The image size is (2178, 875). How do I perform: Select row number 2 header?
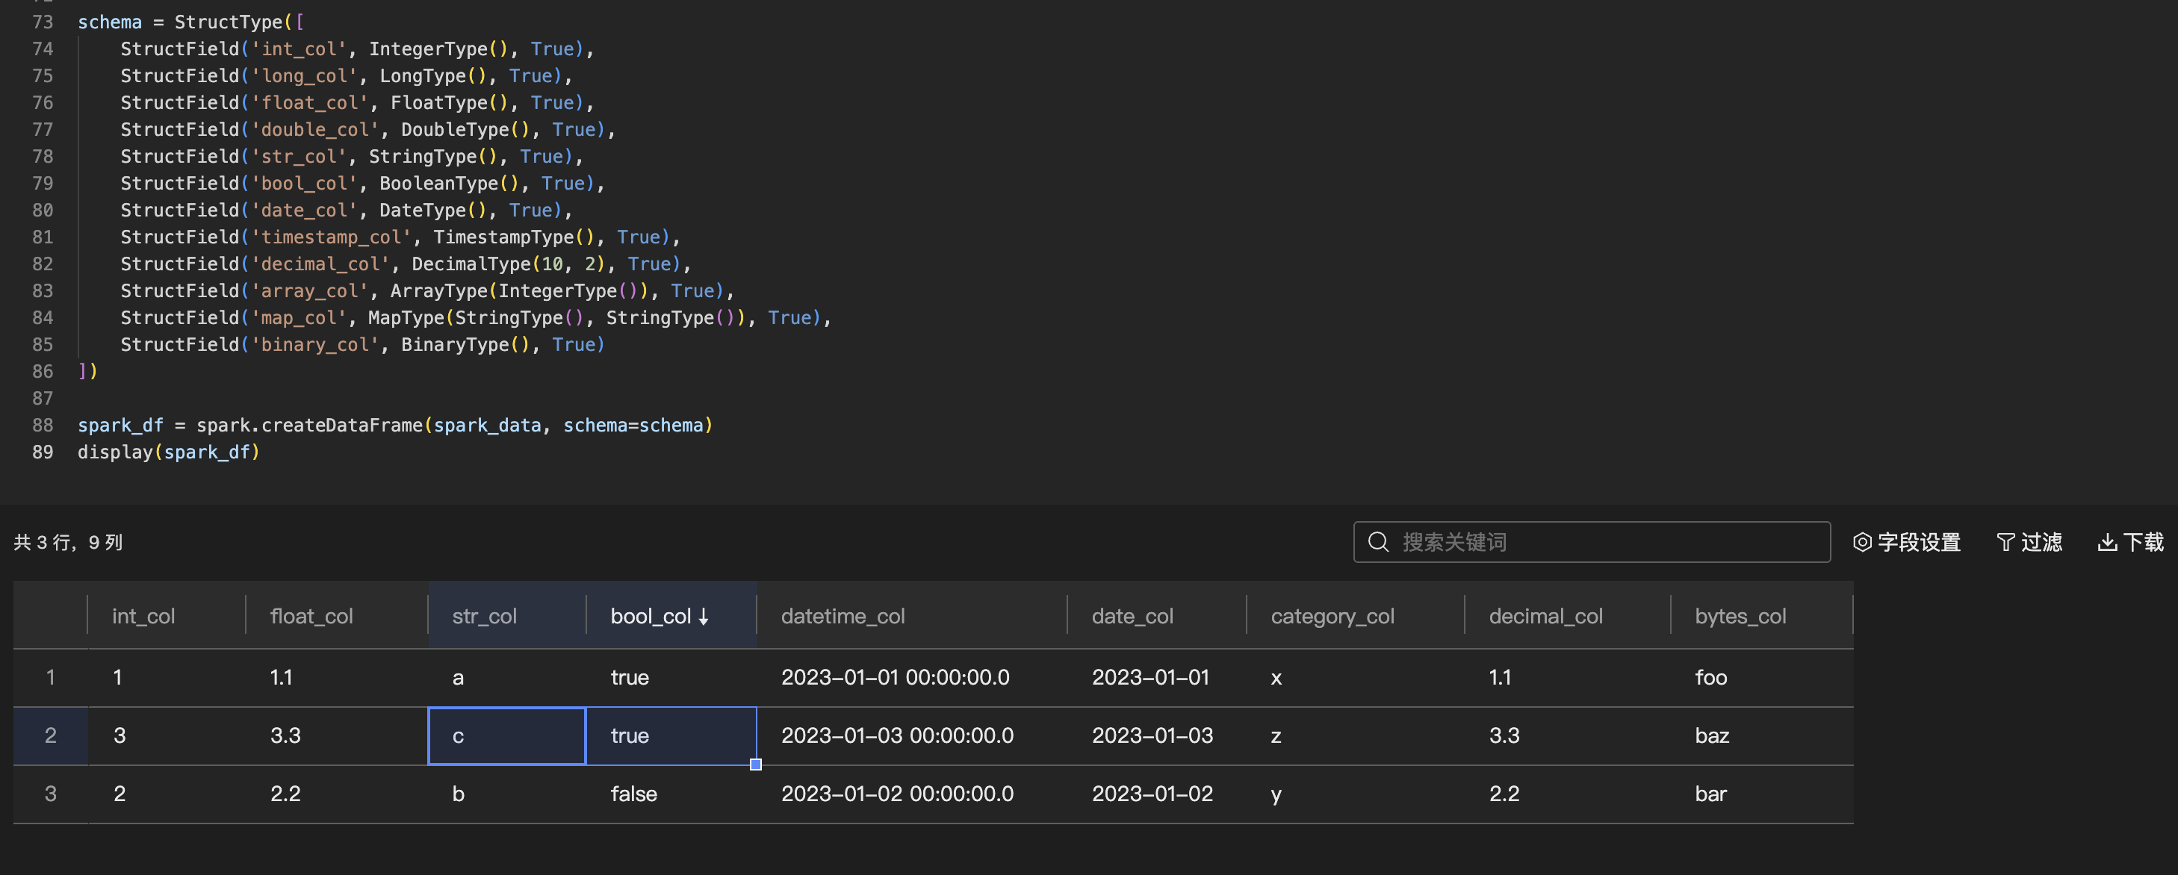click(x=51, y=735)
